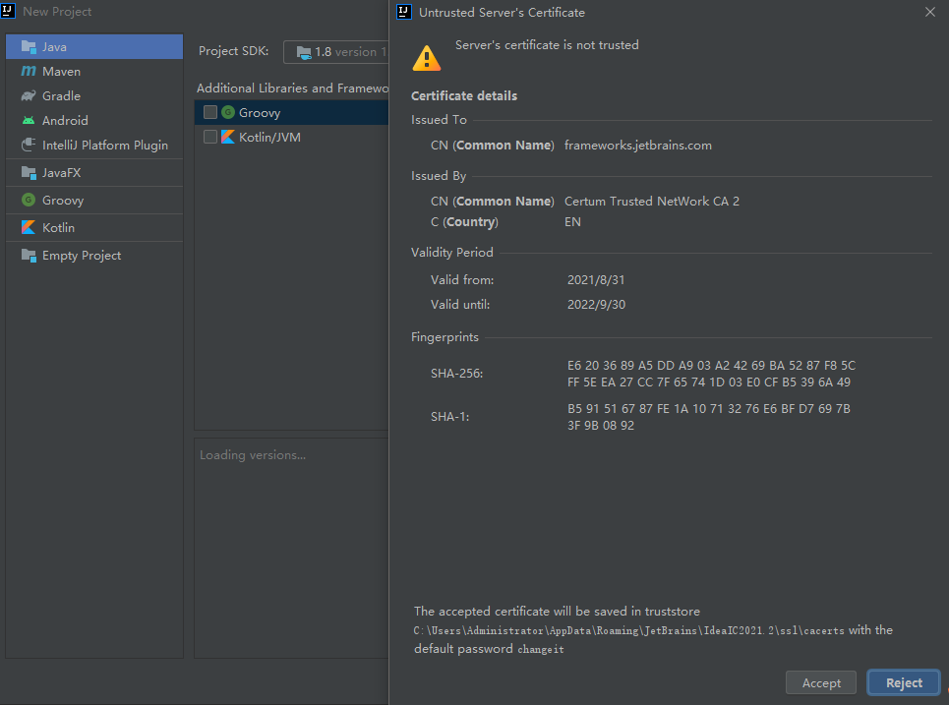The height and width of the screenshot is (705, 949).
Task: Reject the untrusted certificate
Action: pyautogui.click(x=904, y=682)
